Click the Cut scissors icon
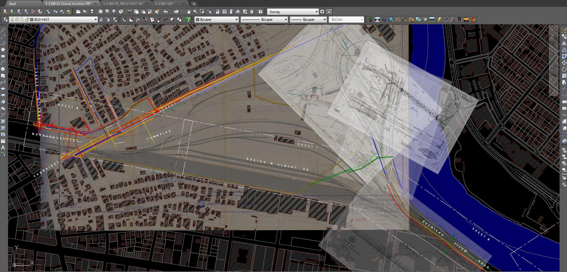567x272 pixels. (x=130, y=12)
